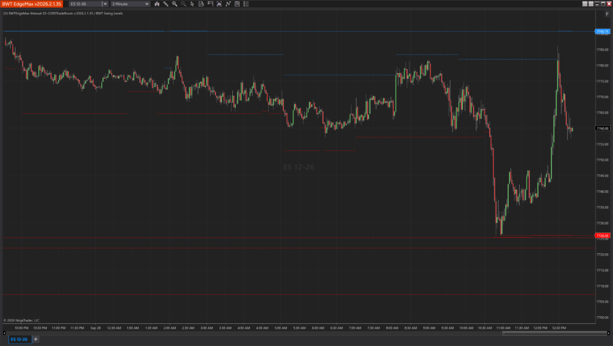Click the 8:00 AM time axis label
Viewport: 613px width, 346px height.
coord(392,328)
